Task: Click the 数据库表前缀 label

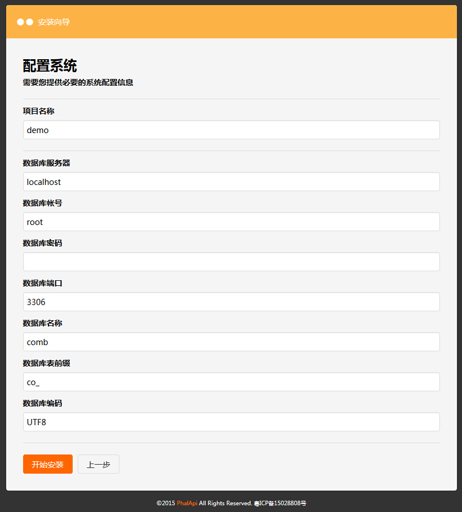Action: pos(46,363)
